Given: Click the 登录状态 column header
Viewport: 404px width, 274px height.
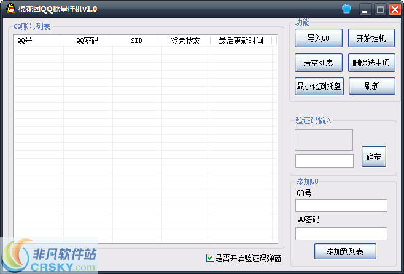Looking at the screenshot, I should pos(186,41).
